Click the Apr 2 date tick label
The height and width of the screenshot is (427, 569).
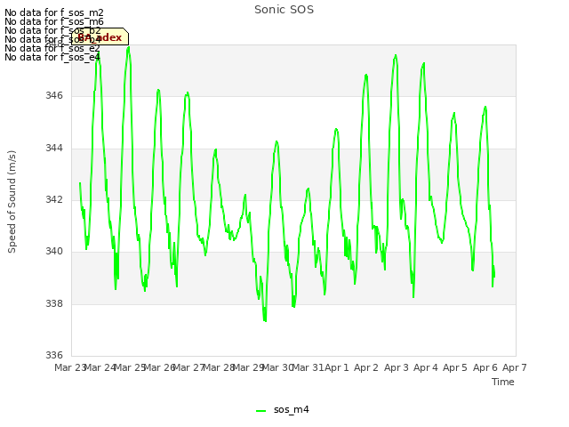[366, 367]
